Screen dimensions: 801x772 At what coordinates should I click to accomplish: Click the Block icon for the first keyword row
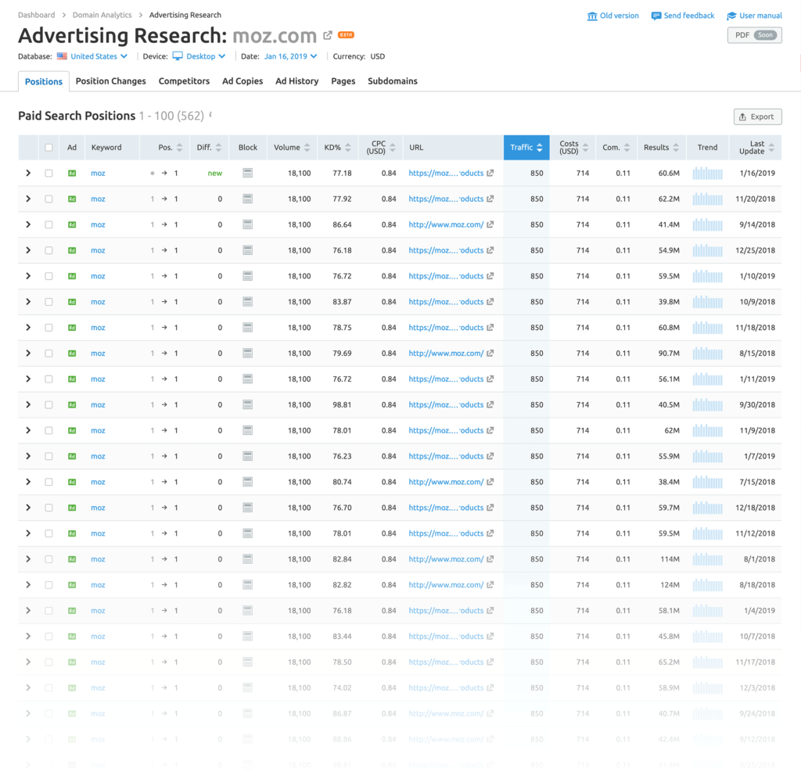click(x=246, y=173)
